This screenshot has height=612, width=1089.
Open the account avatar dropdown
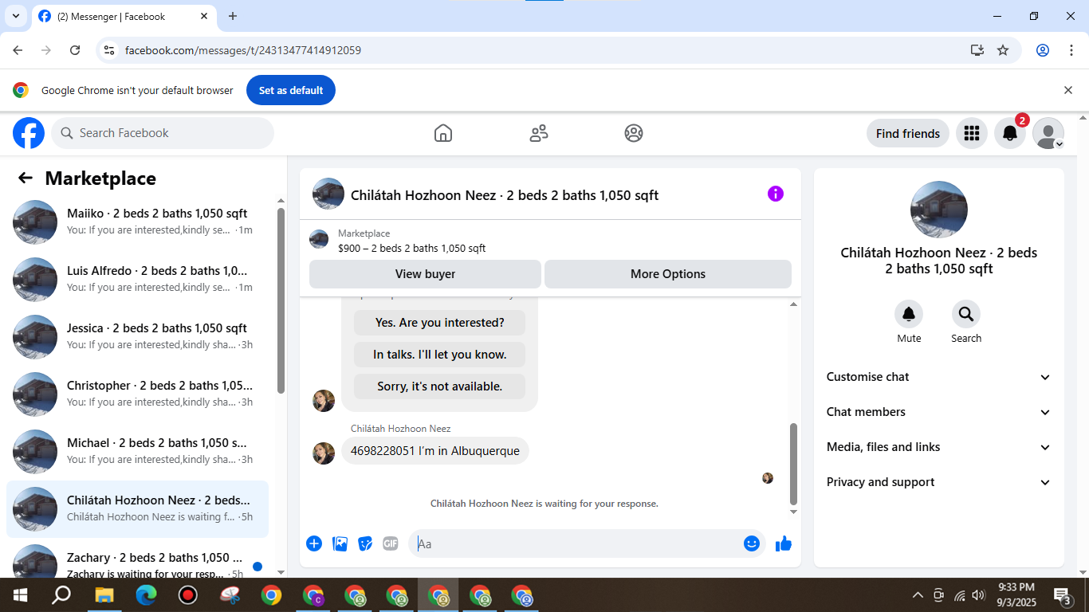[x=1048, y=133]
